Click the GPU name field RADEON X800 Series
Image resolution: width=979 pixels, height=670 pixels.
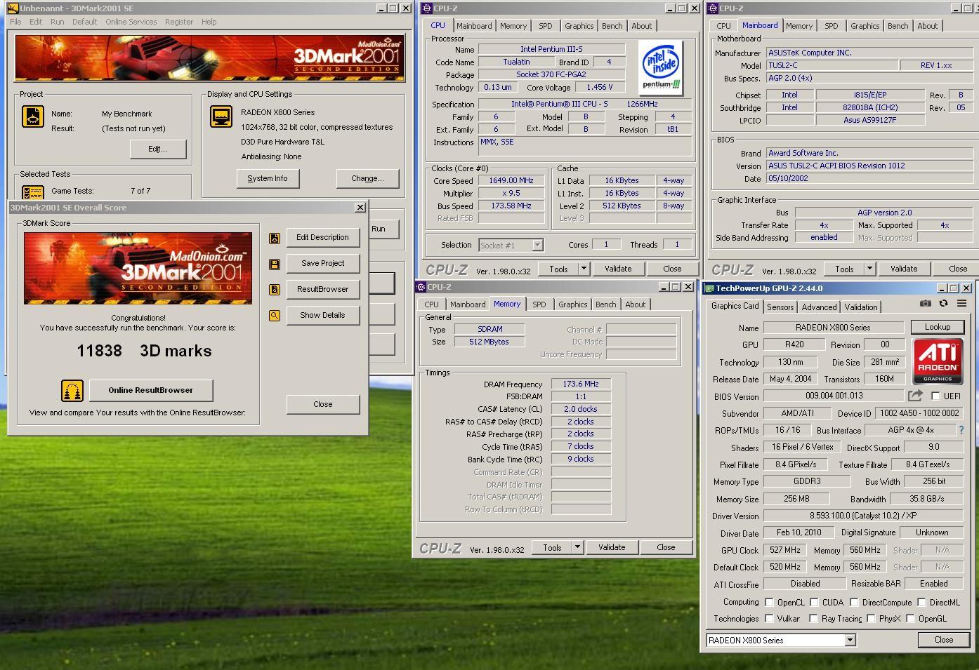pos(833,328)
